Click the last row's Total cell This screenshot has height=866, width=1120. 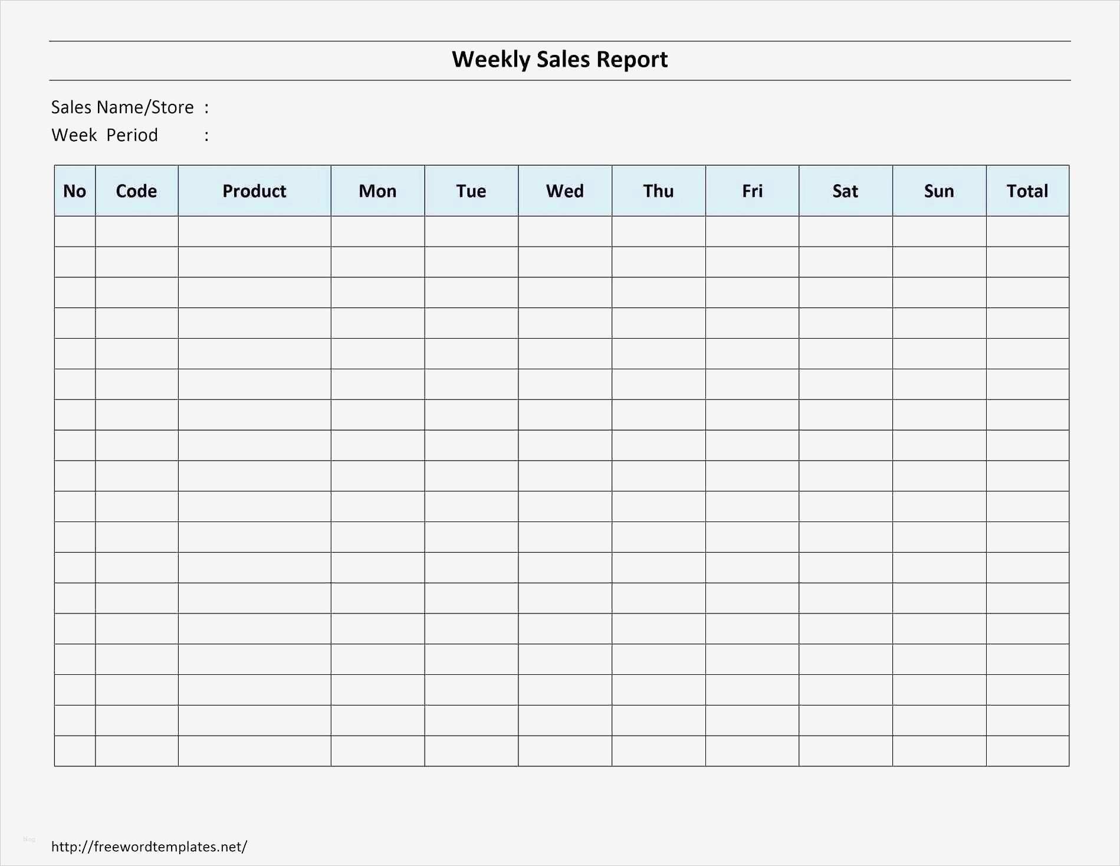click(x=1027, y=751)
